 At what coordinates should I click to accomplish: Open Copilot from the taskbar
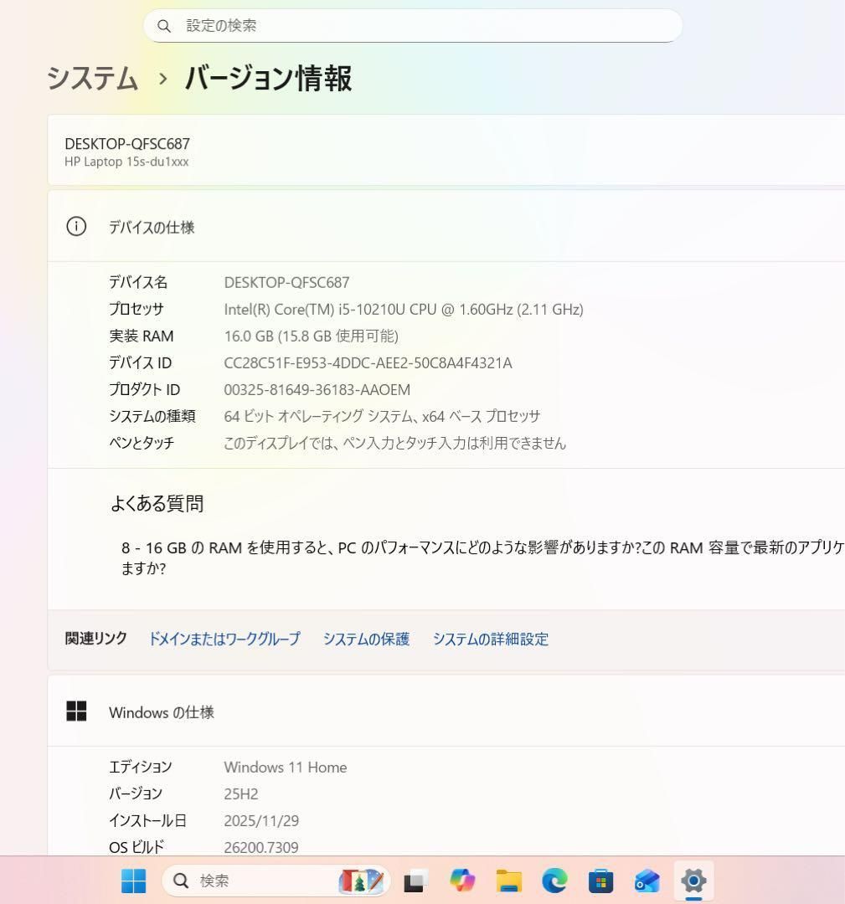(463, 881)
